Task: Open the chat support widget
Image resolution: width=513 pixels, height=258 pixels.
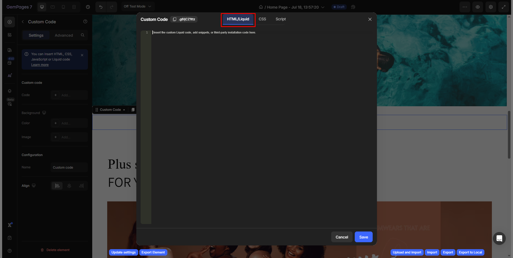Action: tap(499, 238)
